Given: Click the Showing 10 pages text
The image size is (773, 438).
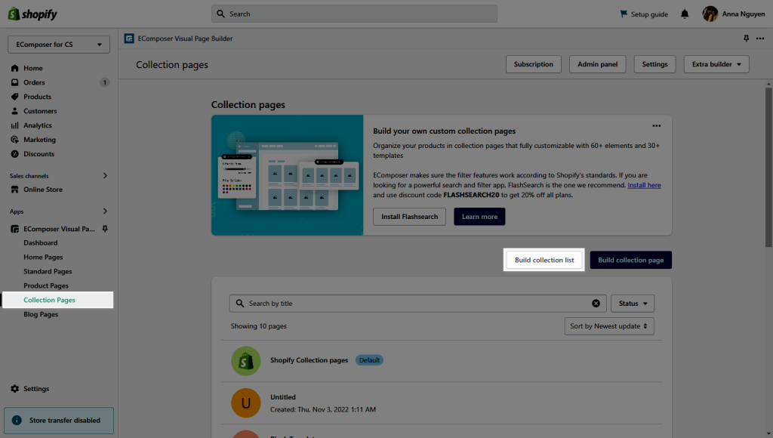Looking at the screenshot, I should pos(259,326).
